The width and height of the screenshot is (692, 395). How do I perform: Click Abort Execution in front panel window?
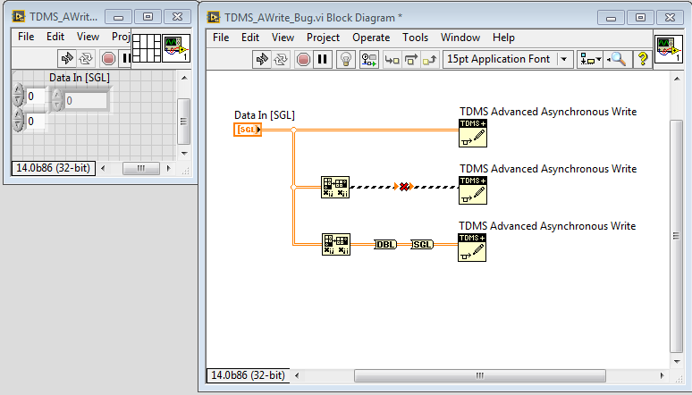pos(108,58)
